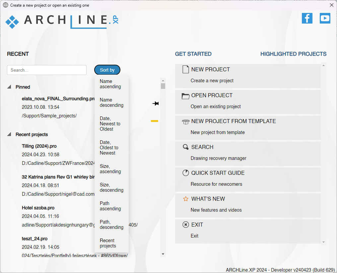Click the Get Started panel scroll-down arrow
This screenshot has height=273, width=337.
[x=323, y=242]
